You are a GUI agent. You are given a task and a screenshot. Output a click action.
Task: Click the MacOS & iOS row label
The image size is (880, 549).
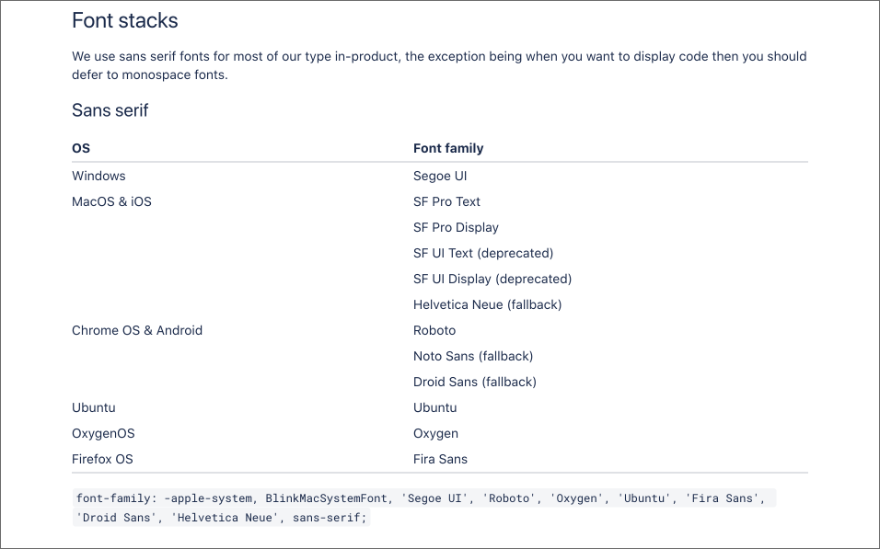pos(111,202)
